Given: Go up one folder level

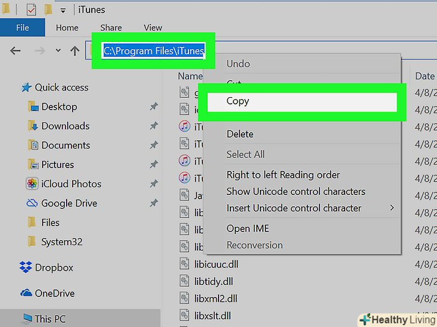Looking at the screenshot, I should pyautogui.click(x=74, y=50).
